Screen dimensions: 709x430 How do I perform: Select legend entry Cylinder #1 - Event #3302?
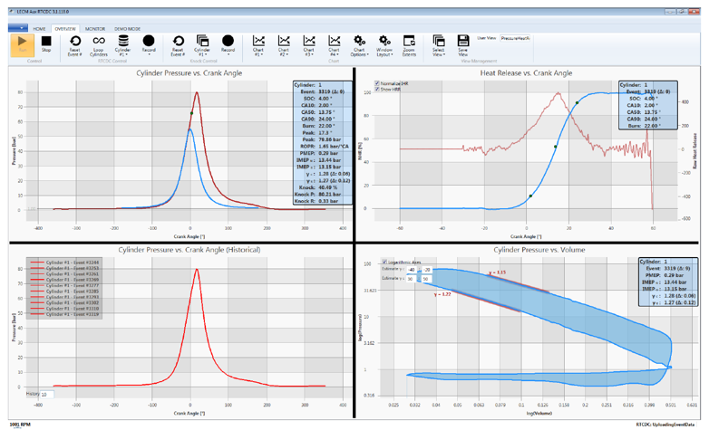point(64,302)
